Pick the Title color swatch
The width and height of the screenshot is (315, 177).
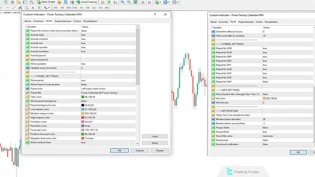click(x=82, y=97)
